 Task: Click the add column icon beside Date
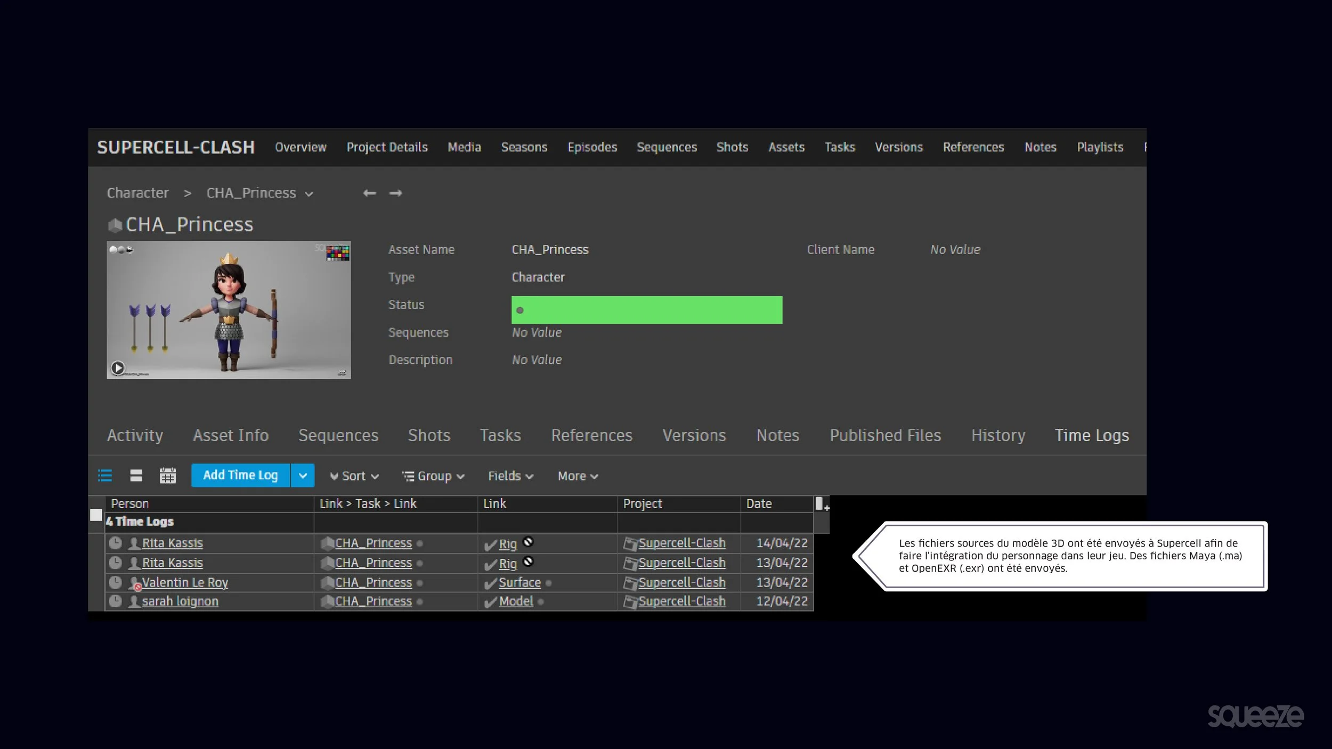tap(822, 503)
